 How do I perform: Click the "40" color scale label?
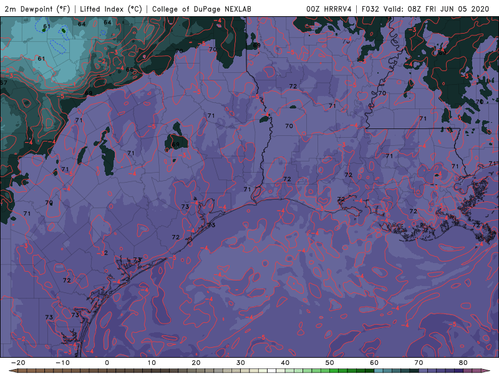point(285,363)
